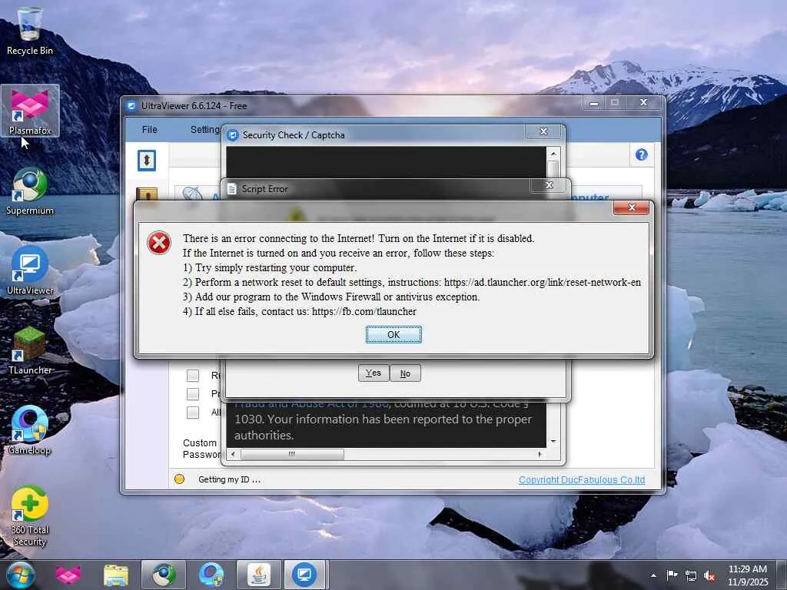Click the Action Center flag tray icon

tap(672, 575)
